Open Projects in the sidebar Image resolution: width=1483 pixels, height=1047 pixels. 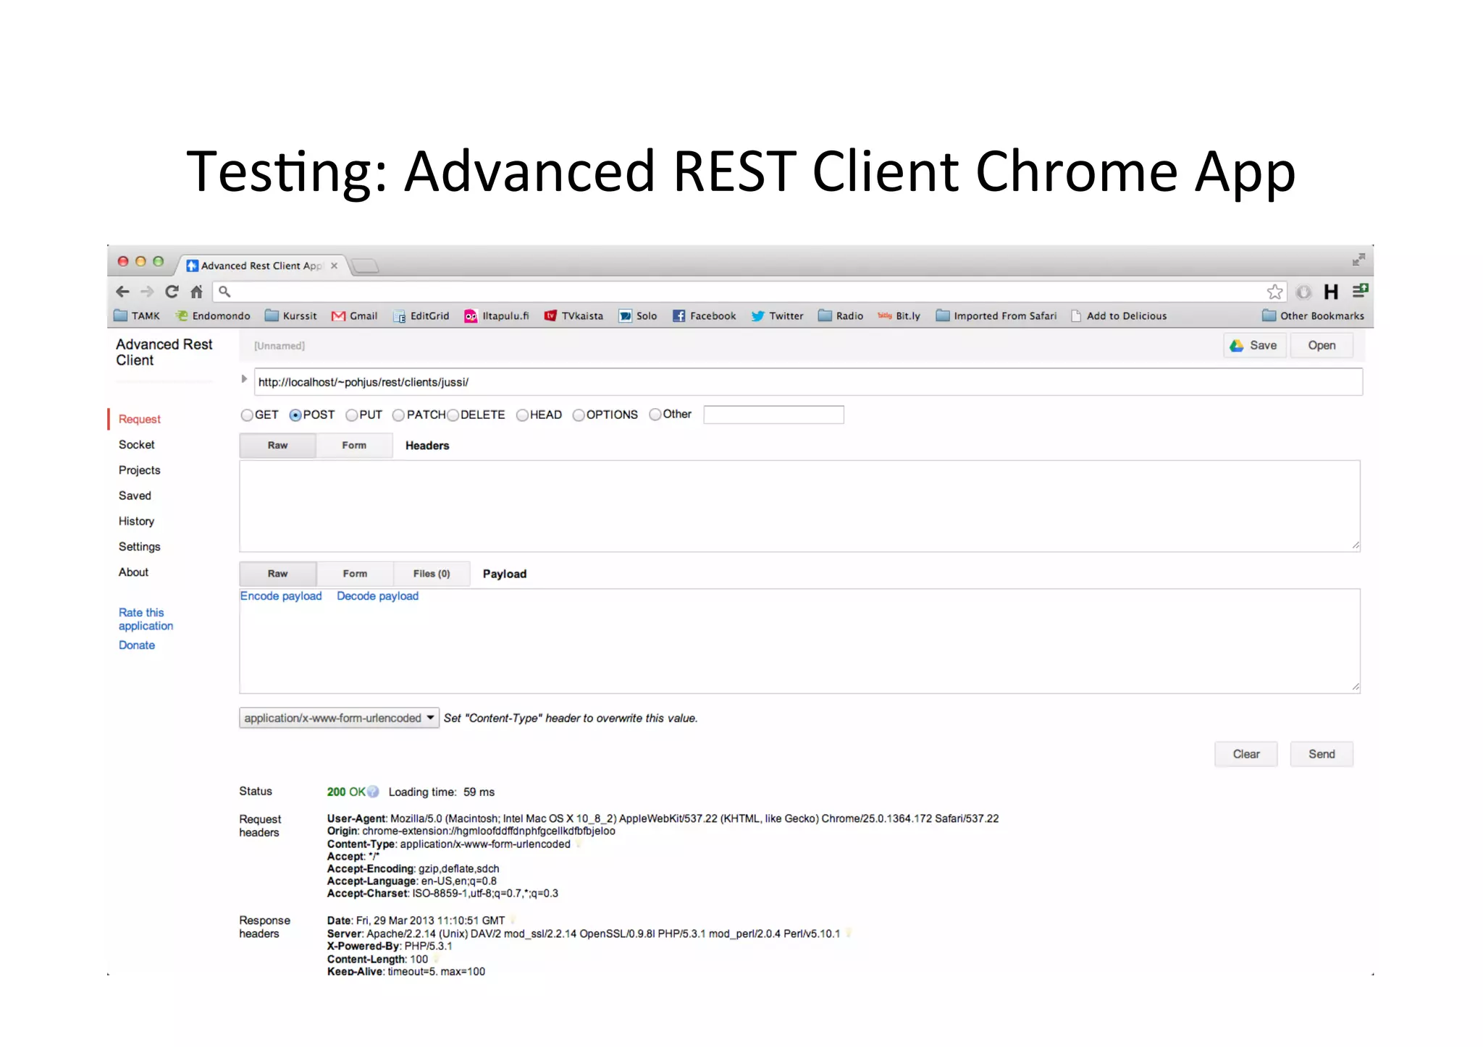coord(140,470)
